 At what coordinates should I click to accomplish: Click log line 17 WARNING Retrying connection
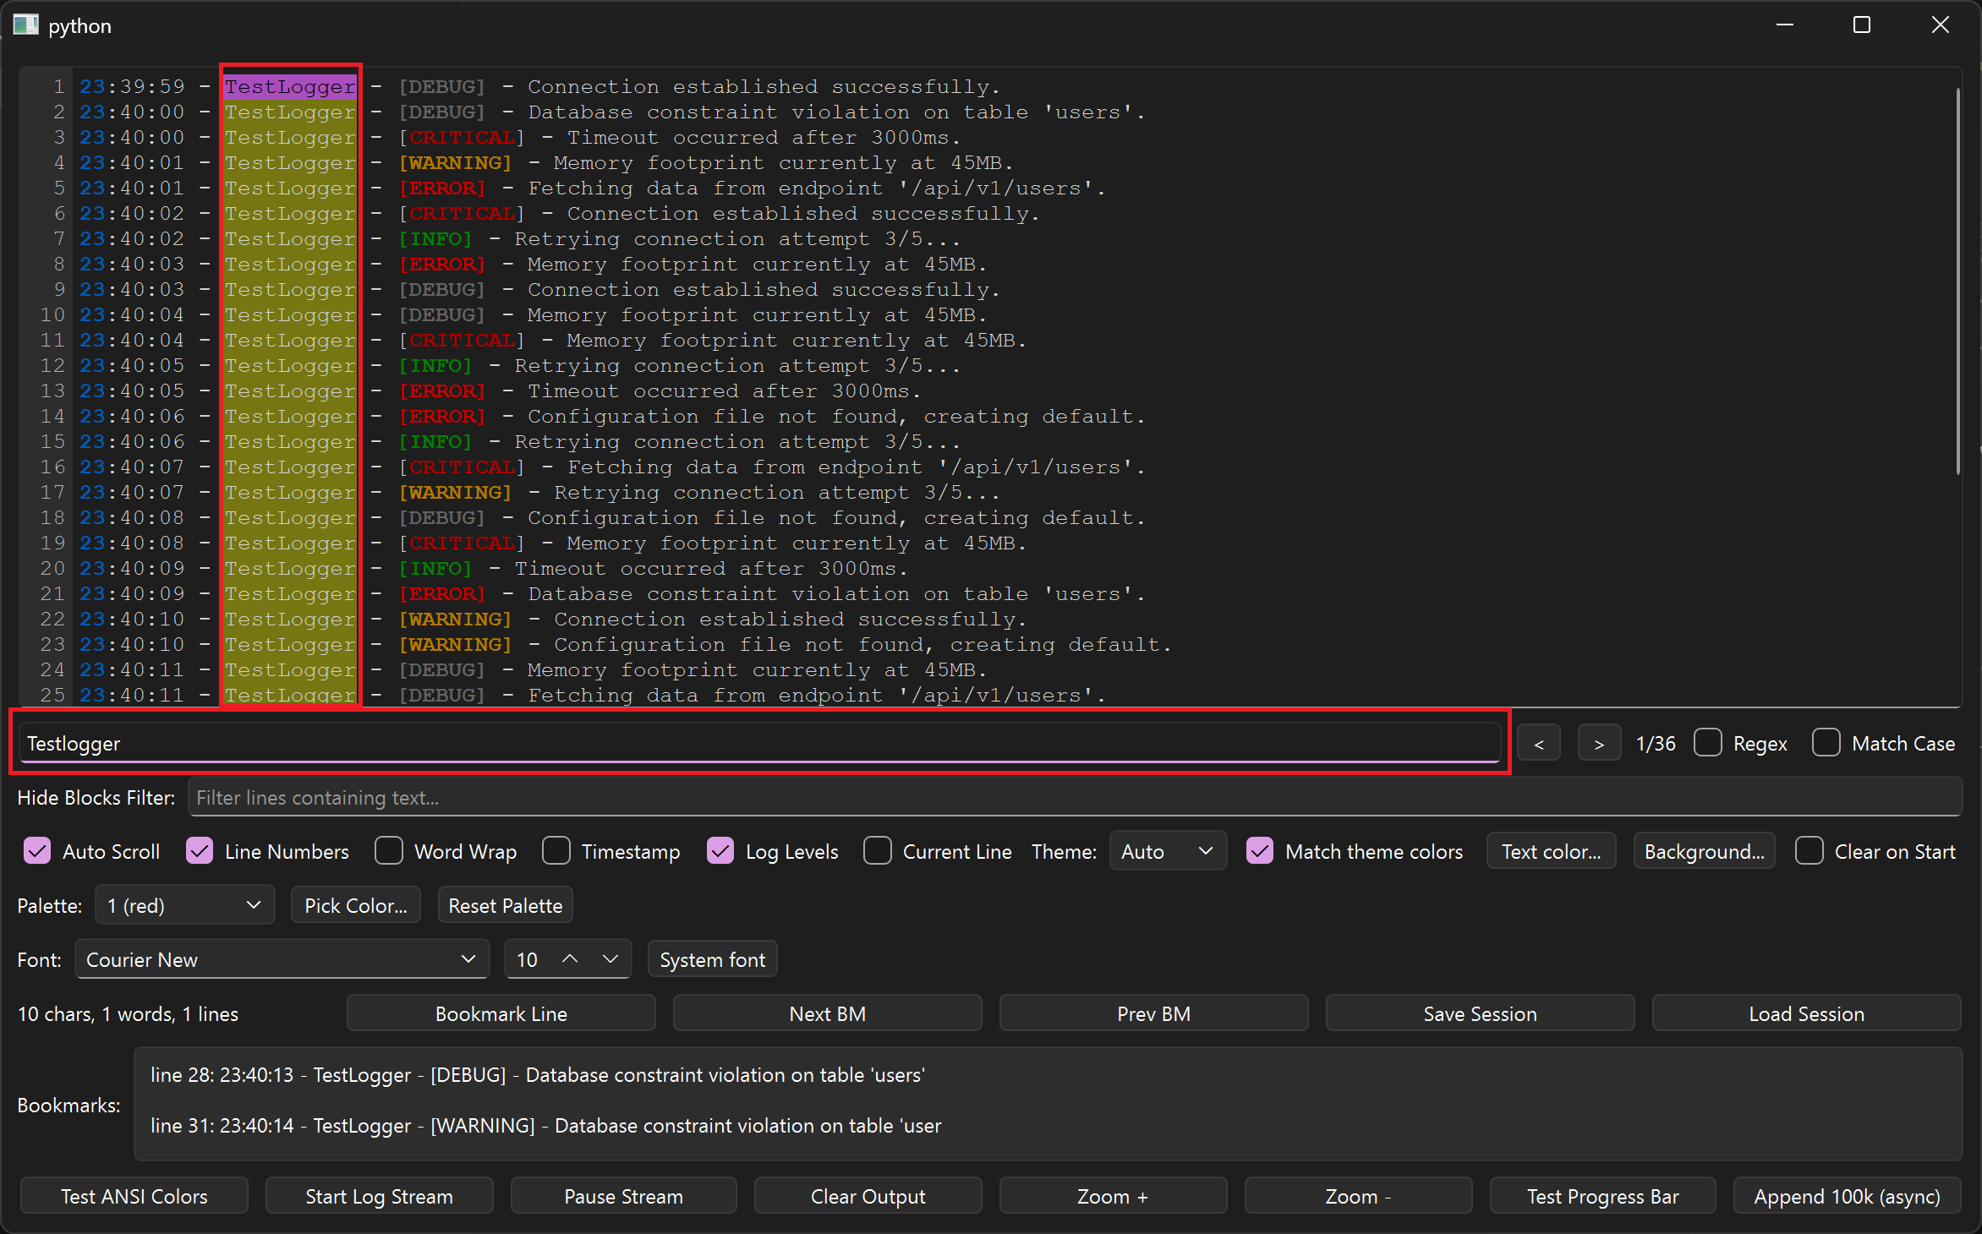tap(540, 492)
